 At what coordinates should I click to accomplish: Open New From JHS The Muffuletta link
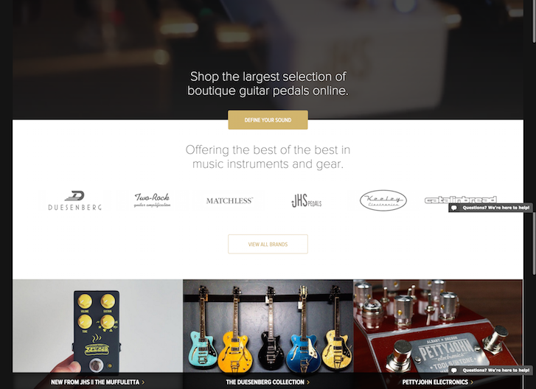pyautogui.click(x=95, y=382)
